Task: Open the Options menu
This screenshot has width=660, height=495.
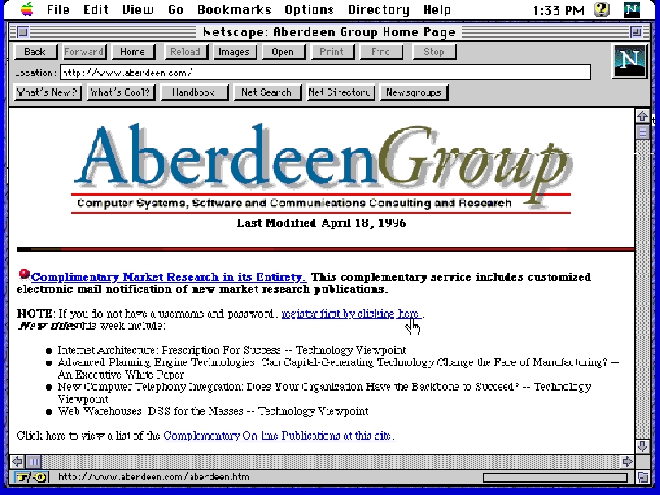Action: pyautogui.click(x=309, y=9)
